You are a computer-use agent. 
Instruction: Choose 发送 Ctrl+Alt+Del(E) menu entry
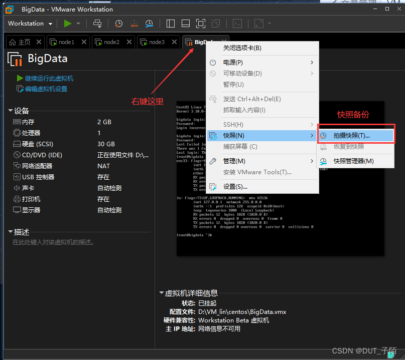click(262, 99)
